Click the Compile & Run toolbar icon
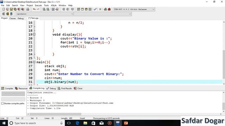The height and width of the screenshot is (126, 225). coord(86,9)
